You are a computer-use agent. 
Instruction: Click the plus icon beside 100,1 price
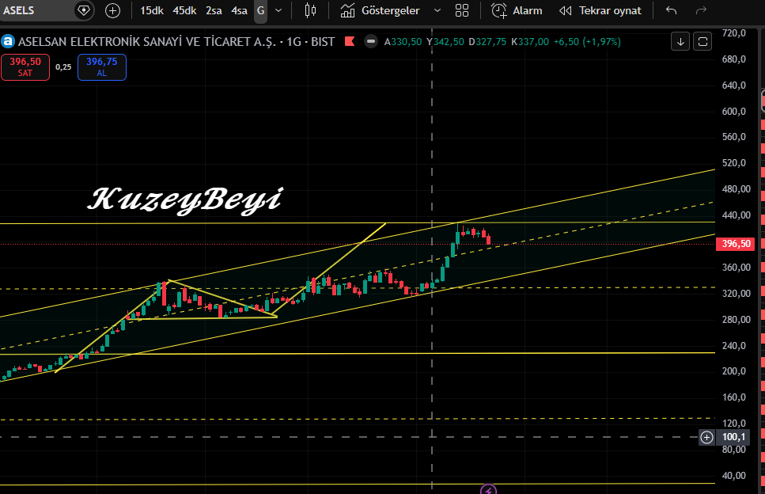(706, 437)
